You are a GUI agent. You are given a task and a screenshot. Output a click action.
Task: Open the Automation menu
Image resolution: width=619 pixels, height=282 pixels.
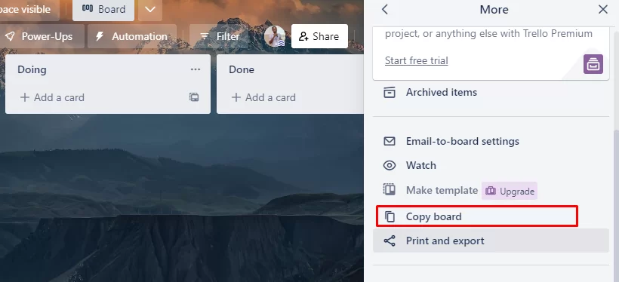pos(132,36)
